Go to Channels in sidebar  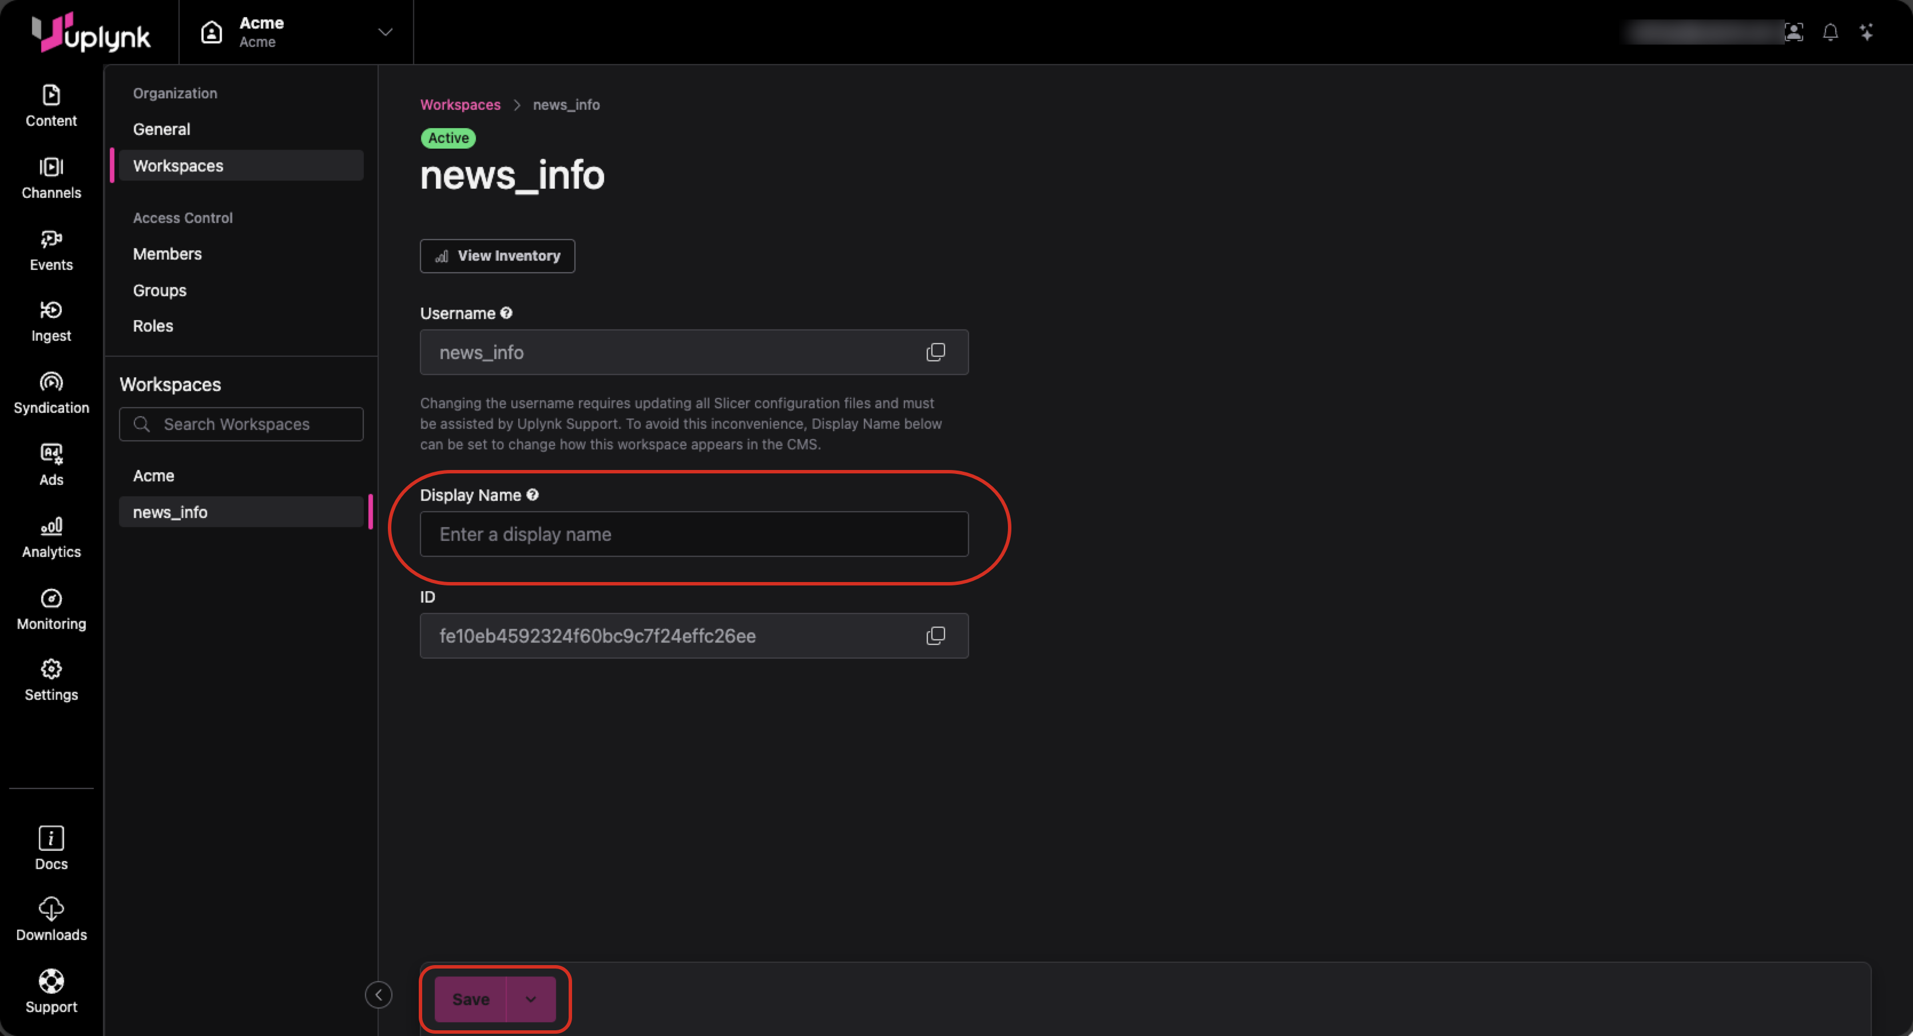(51, 178)
